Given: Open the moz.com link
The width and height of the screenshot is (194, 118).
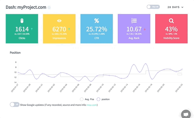Looking at the screenshot, I should click(x=92, y=105).
